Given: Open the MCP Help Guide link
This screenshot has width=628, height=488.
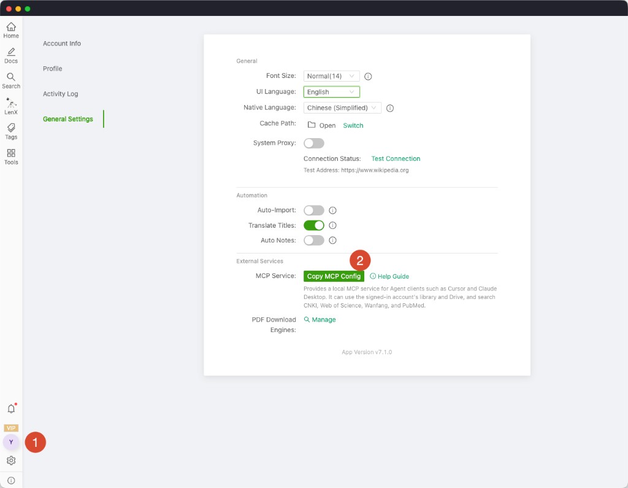Looking at the screenshot, I should coord(389,276).
